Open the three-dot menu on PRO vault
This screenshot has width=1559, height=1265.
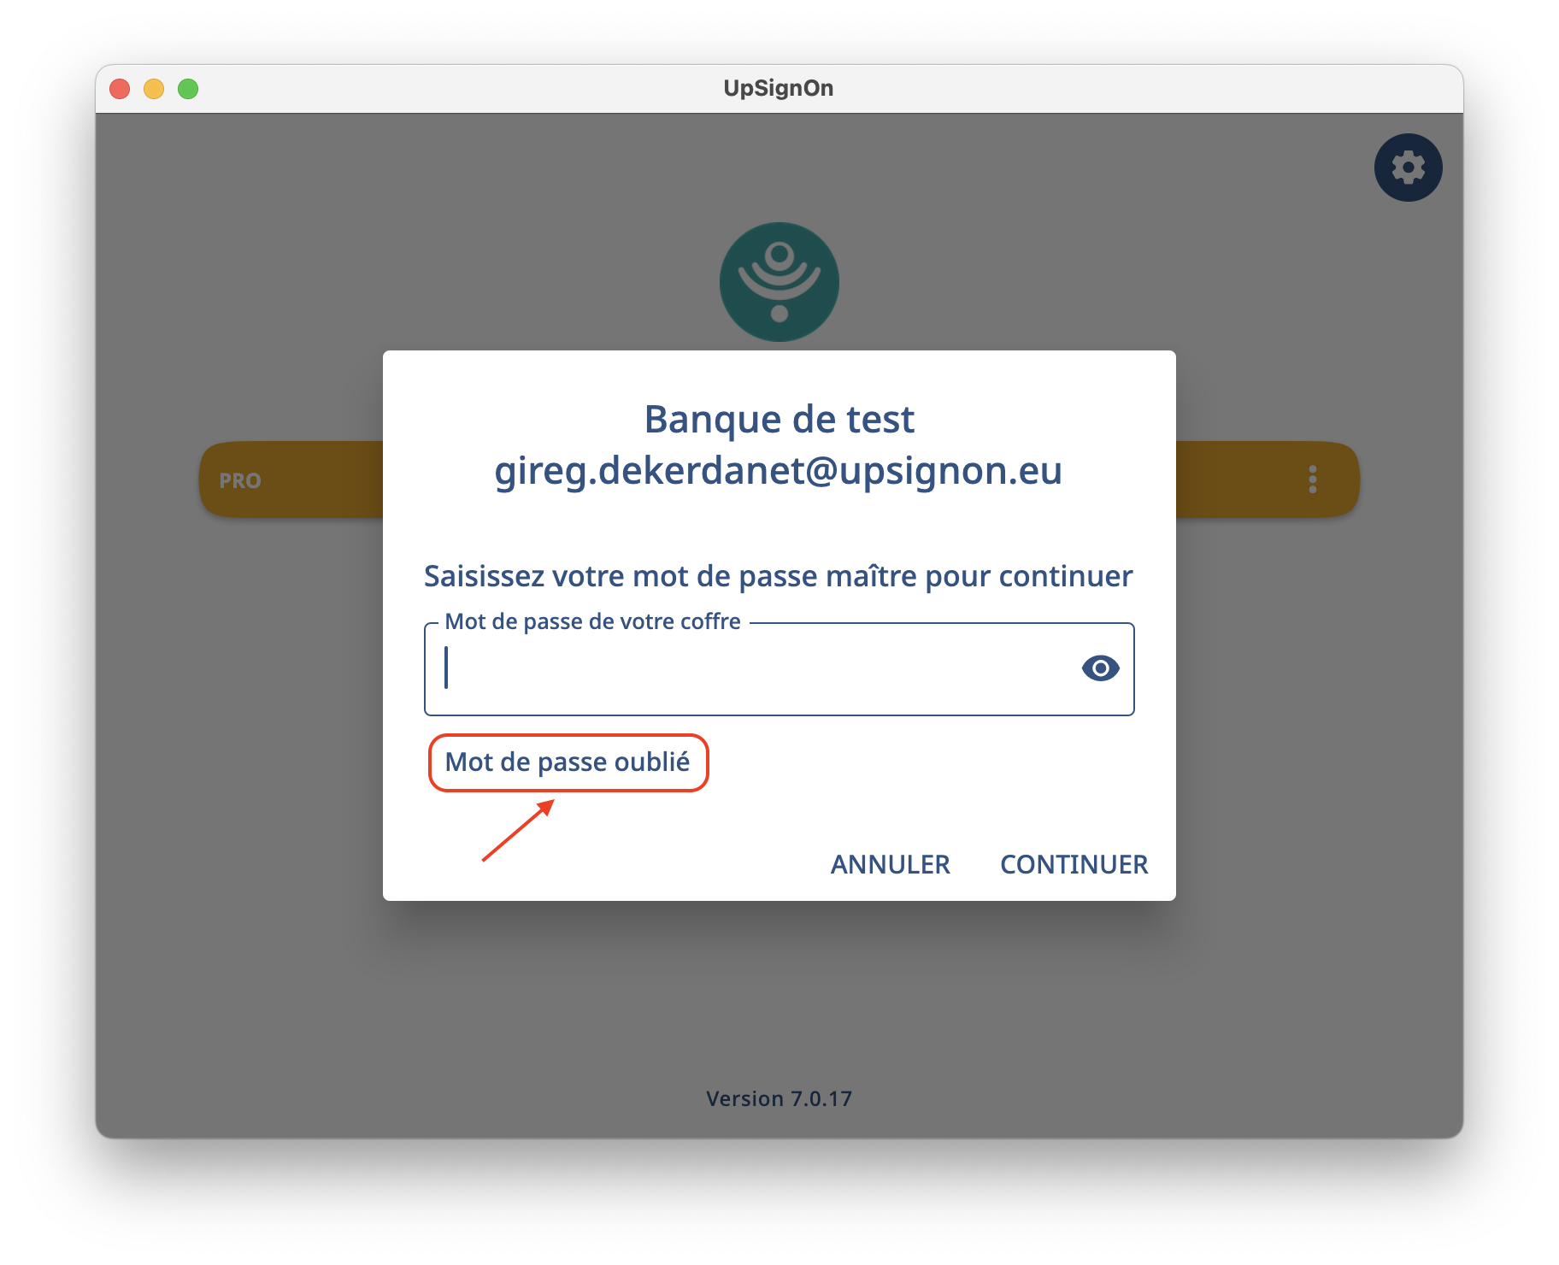click(x=1313, y=480)
